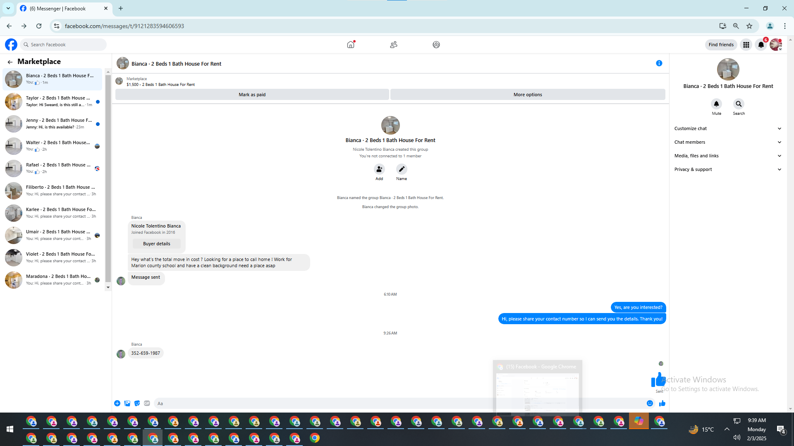Open Chrome's three-dot menu
Viewport: 794px width, 446px height.
785,26
